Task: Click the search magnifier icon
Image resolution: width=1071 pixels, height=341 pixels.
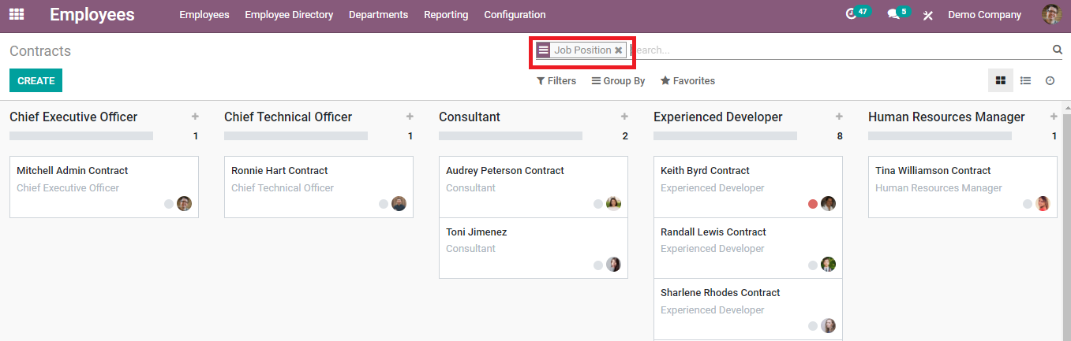Action: click(1057, 50)
